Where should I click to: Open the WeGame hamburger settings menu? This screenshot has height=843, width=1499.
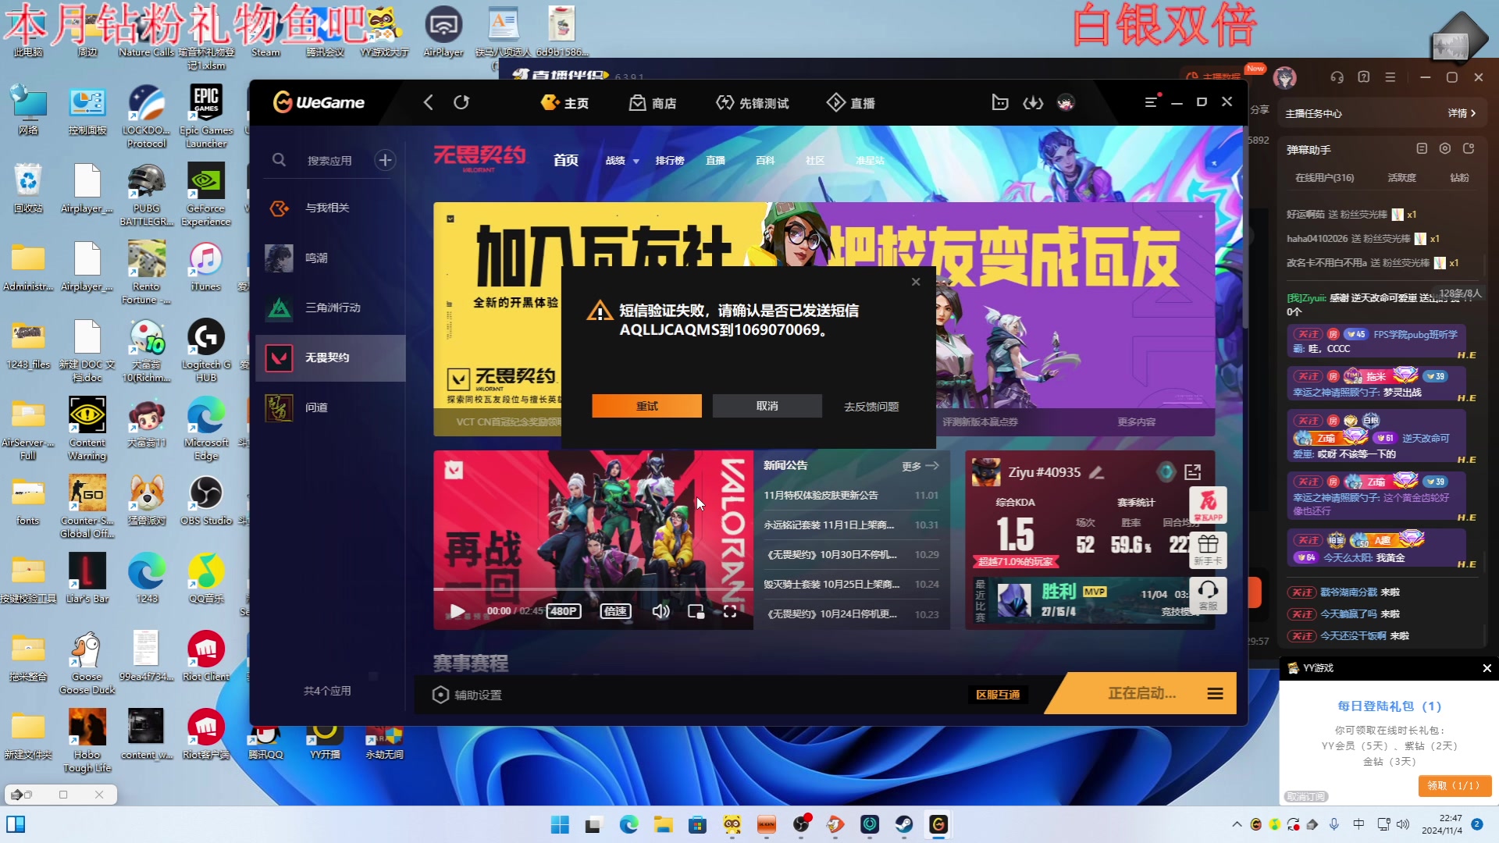1151,102
